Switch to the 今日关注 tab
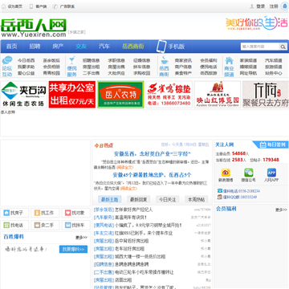This screenshot has height=289, width=289. coord(168,199)
